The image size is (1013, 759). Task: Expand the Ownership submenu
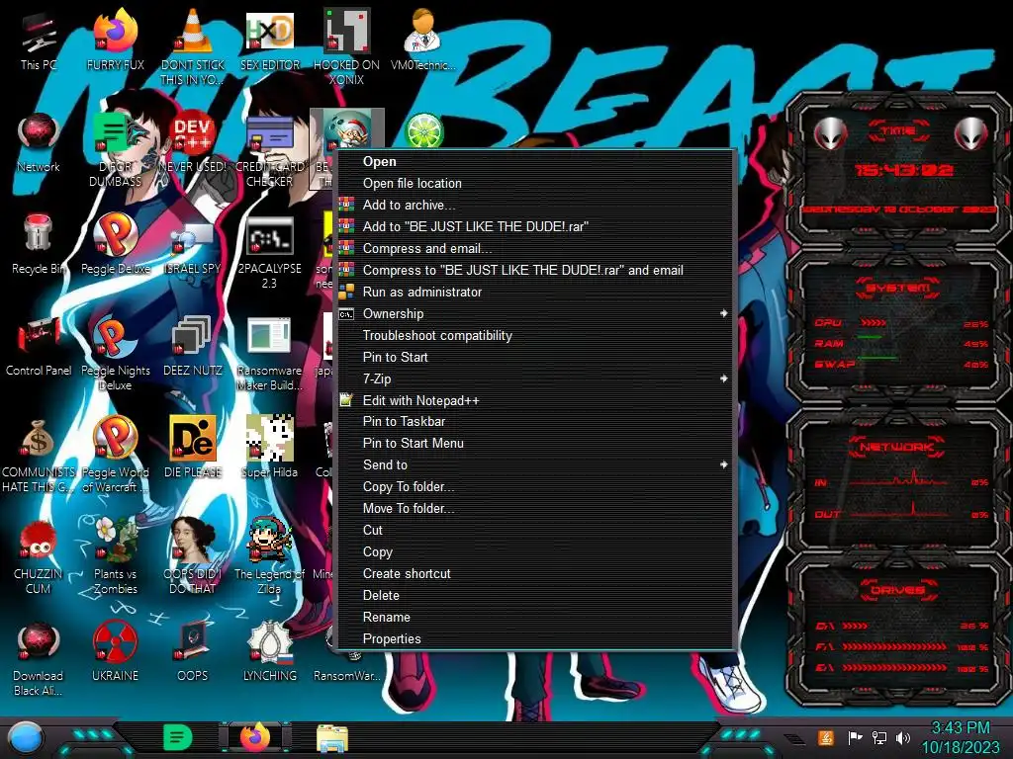tap(535, 313)
